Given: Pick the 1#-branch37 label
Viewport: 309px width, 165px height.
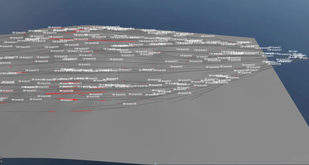Looking at the screenshot, I should pos(171,61).
